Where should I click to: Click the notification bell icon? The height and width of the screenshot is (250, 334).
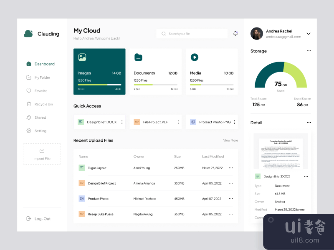235,34
